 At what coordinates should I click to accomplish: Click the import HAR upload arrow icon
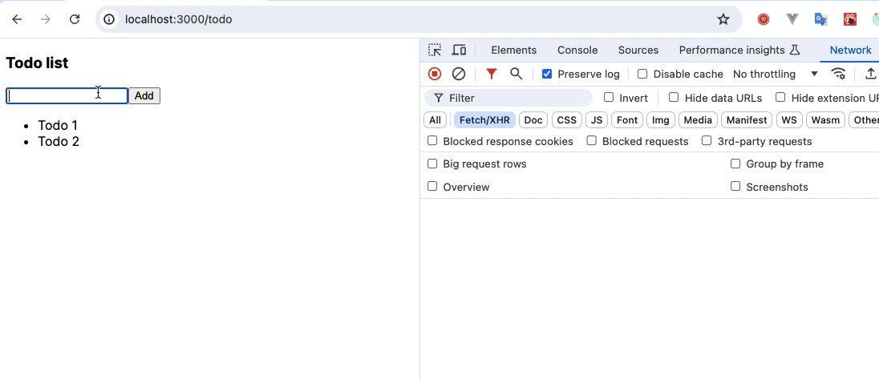(871, 74)
